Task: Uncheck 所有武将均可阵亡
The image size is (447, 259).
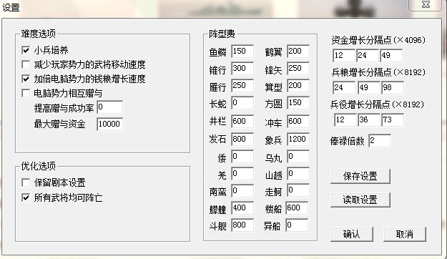Action: (26, 197)
